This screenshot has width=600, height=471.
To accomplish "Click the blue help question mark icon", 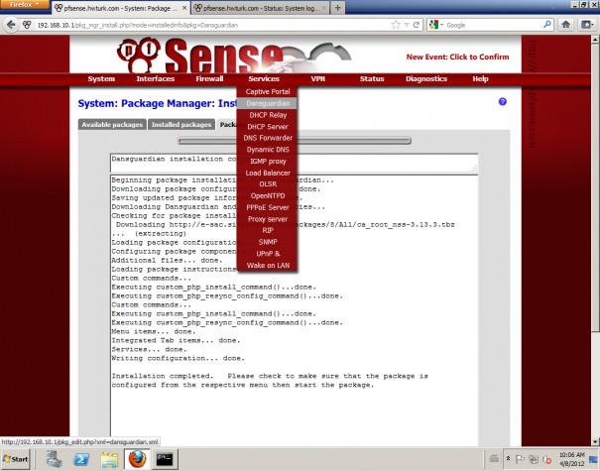I will coord(503,102).
